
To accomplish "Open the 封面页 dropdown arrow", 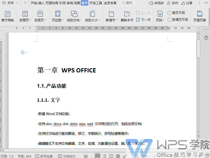I will [30, 20].
